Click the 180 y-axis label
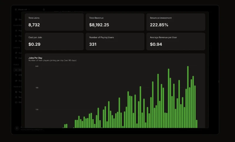 coord(37,88)
